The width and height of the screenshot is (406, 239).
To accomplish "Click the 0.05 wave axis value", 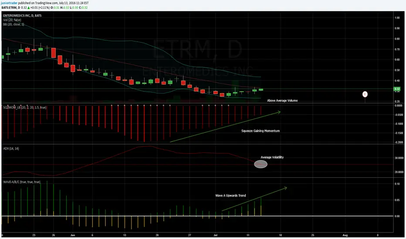I will 397,200.
